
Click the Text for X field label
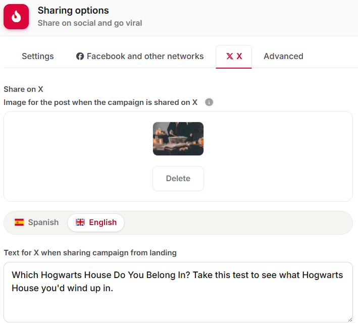pos(90,253)
